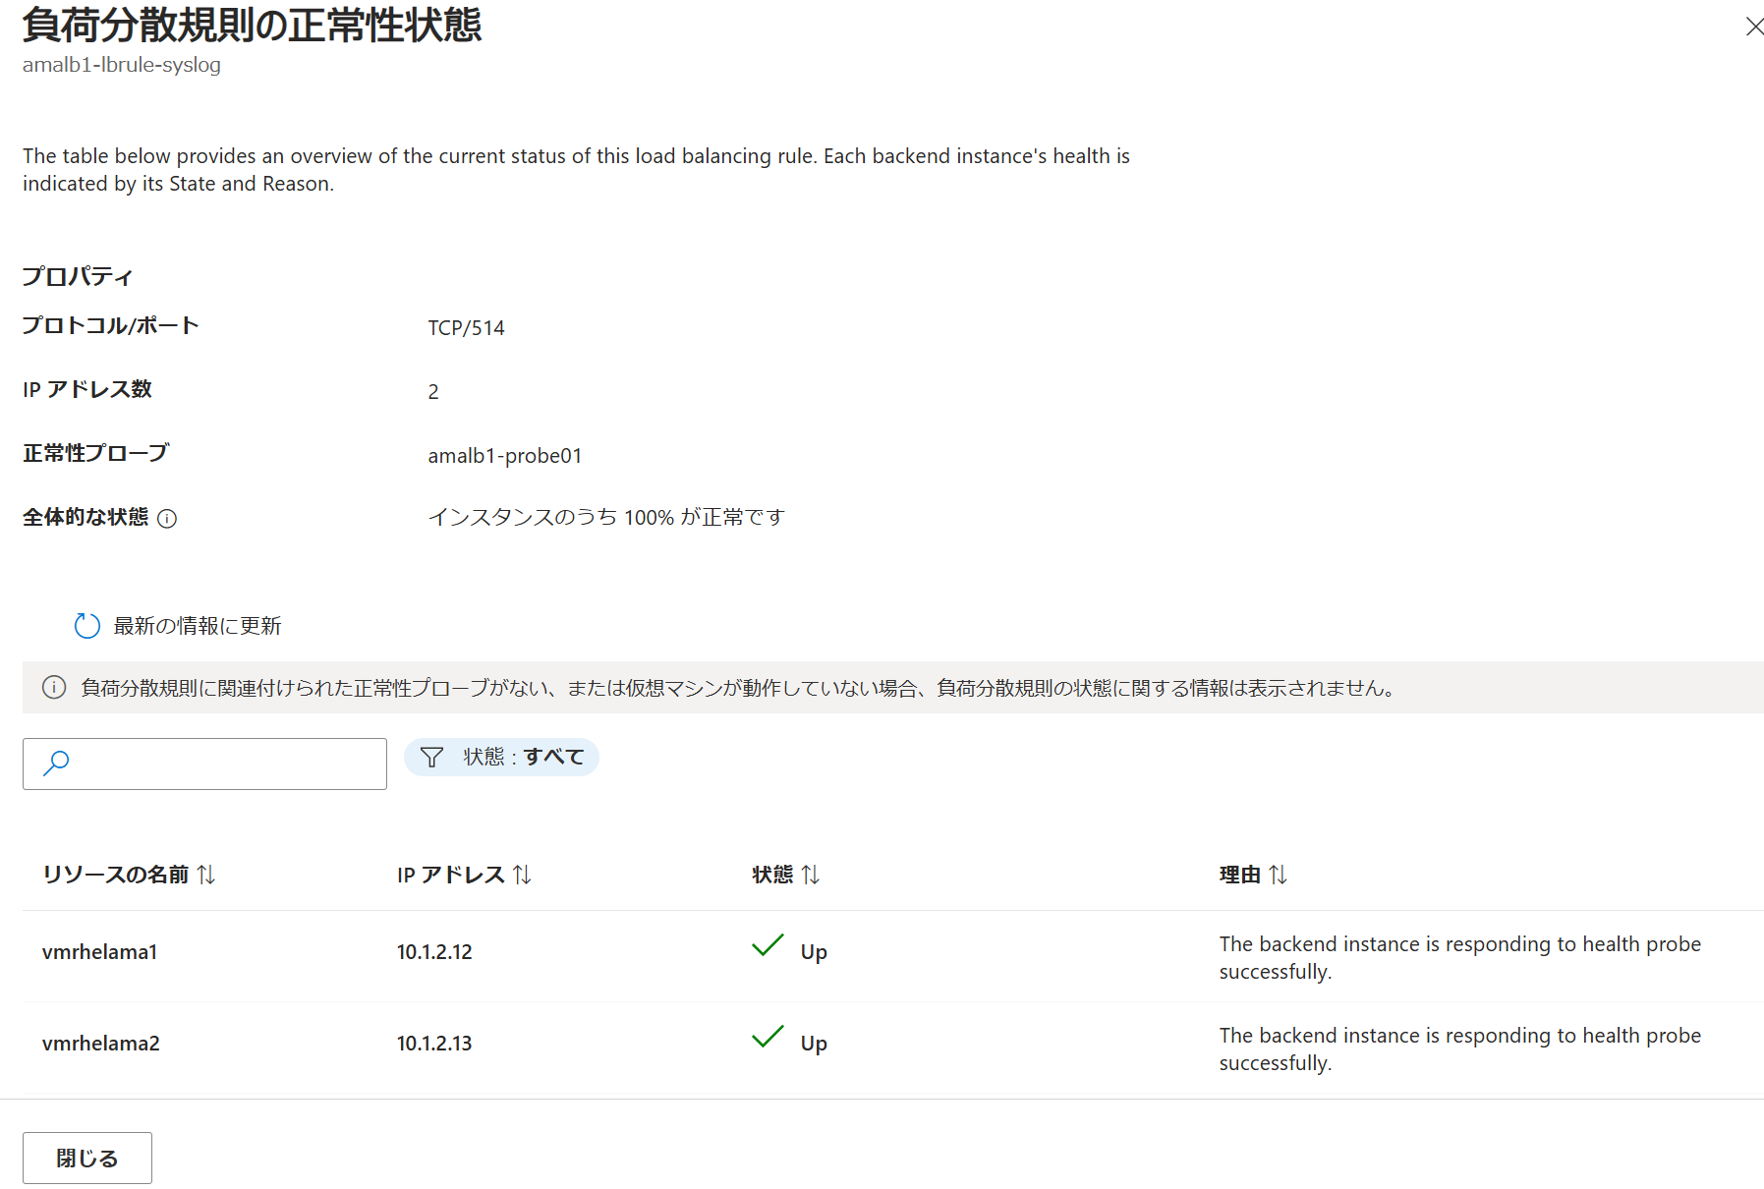Viewport: 1764px width, 1189px height.
Task: Close the health status panel with X
Action: pyautogui.click(x=1753, y=27)
